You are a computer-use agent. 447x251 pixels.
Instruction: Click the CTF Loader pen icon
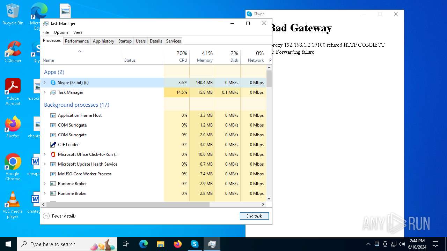[53, 145]
